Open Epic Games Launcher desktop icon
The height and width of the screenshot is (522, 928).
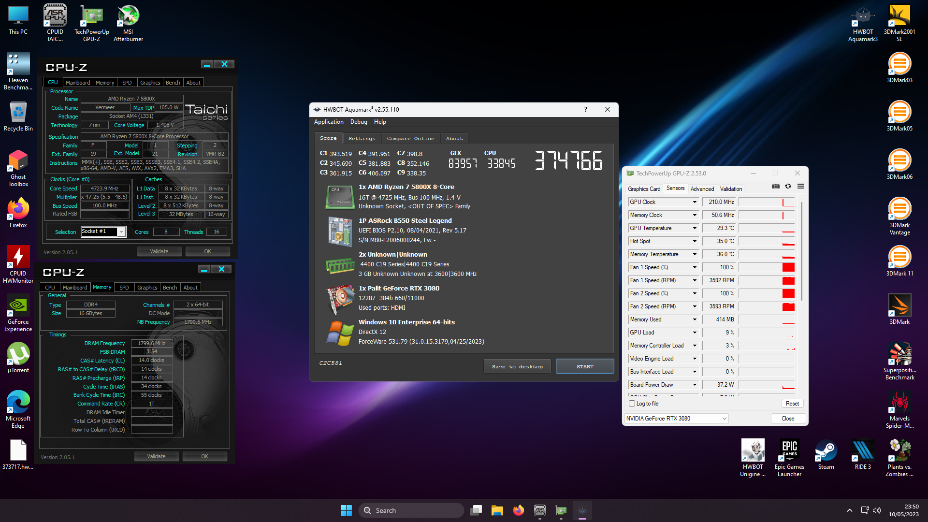[789, 458]
